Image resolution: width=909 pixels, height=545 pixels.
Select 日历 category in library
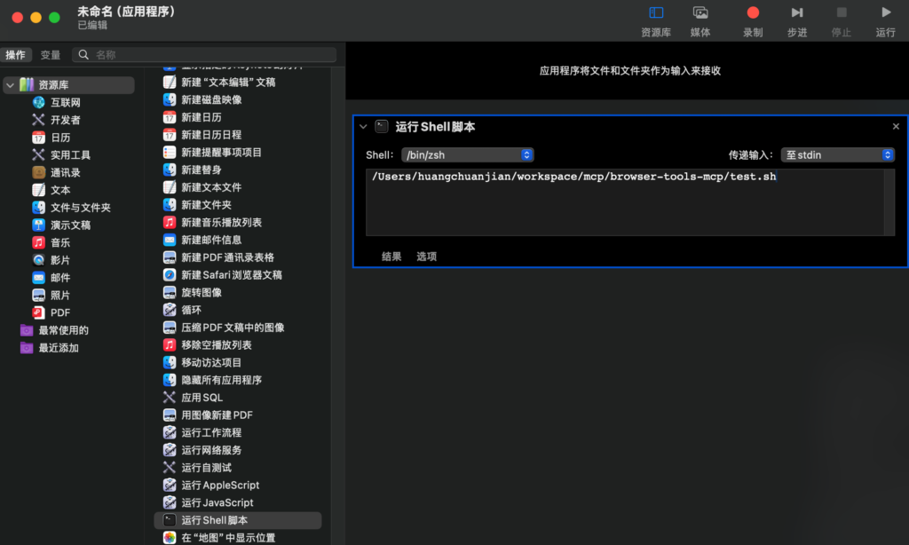(60, 138)
